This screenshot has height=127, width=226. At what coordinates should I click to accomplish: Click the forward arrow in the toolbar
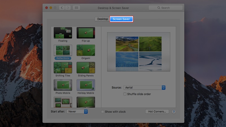[68, 8]
